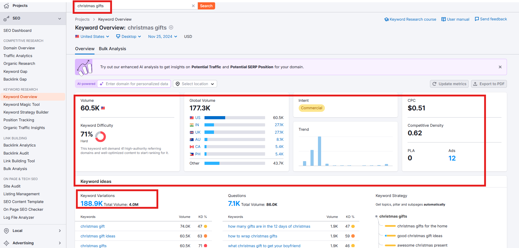
Task: Expand the Advertising sidebar section
Action: click(x=60, y=243)
